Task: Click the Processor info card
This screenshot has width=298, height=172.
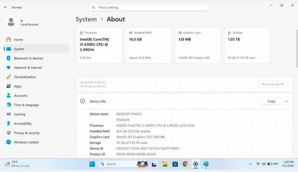Action: 99,45
